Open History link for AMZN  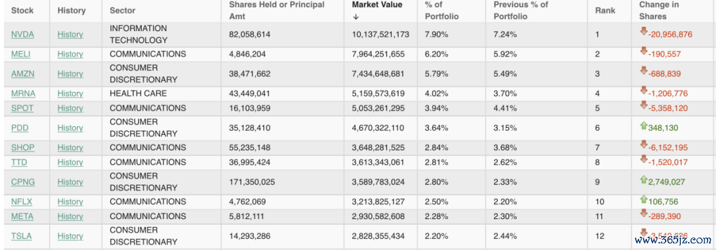(70, 74)
